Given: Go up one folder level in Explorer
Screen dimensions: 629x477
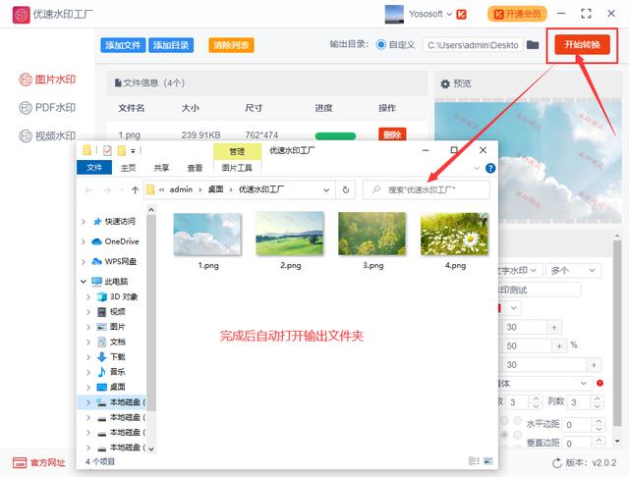Looking at the screenshot, I should (136, 189).
